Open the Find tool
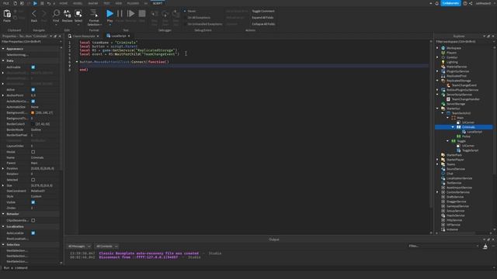 click(x=56, y=13)
